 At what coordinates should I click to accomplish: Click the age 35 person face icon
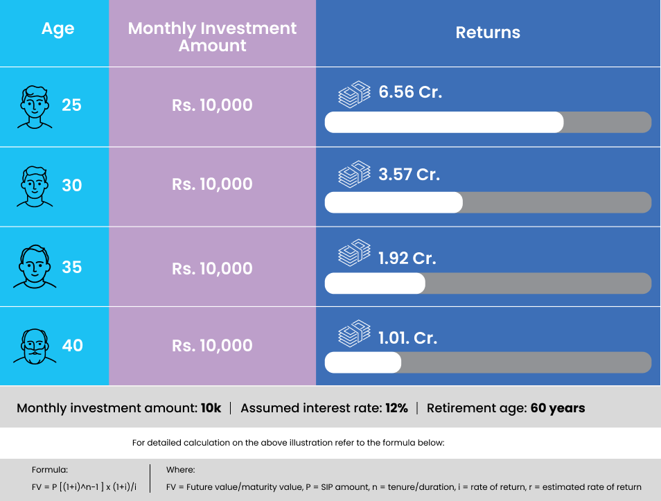pyautogui.click(x=35, y=267)
